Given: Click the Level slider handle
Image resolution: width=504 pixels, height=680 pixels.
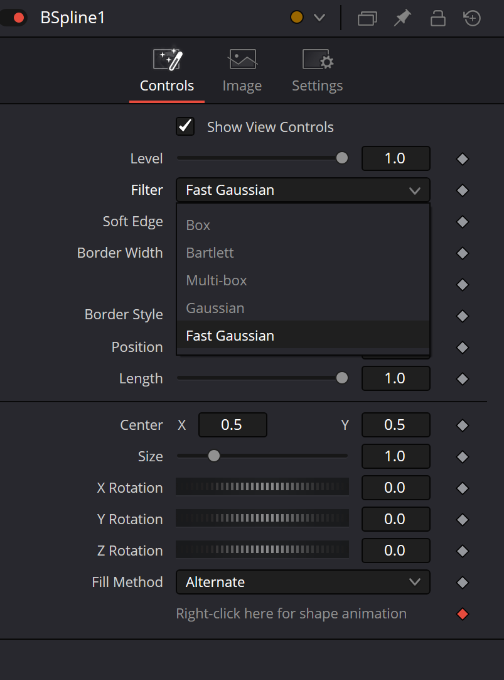Looking at the screenshot, I should click(342, 158).
